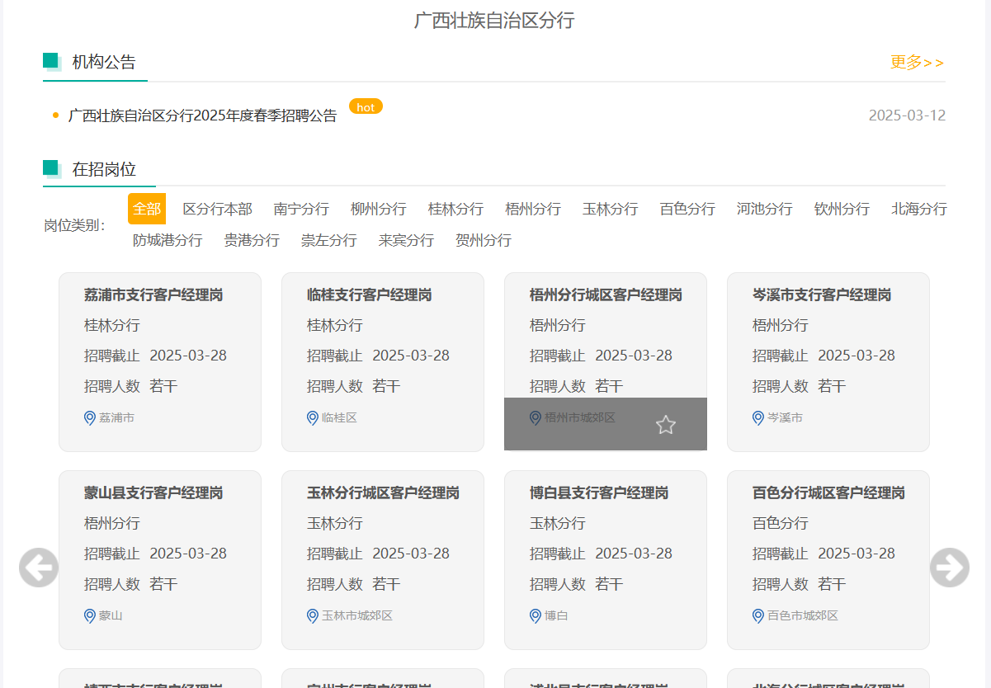
Task: Click location pin icon beside 临桂区
Action: click(x=313, y=418)
